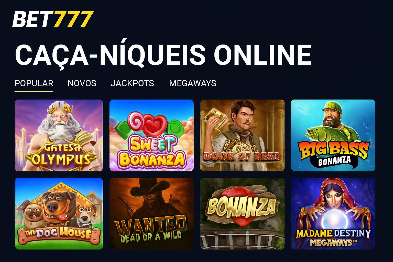Click the BET777 logo
393x262 pixels.
[x=53, y=19]
